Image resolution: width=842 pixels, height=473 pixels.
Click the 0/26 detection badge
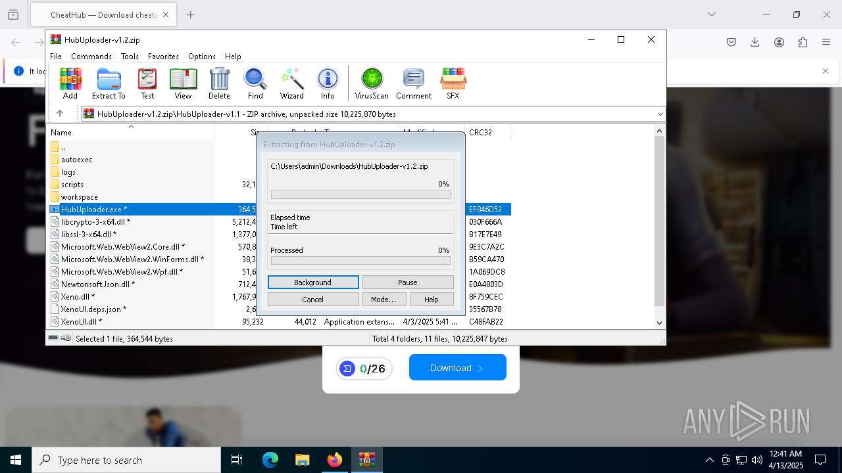[x=364, y=369]
